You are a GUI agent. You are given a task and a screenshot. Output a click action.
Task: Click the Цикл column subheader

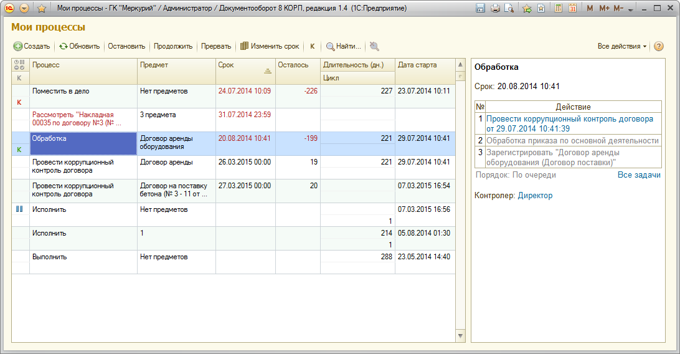358,78
